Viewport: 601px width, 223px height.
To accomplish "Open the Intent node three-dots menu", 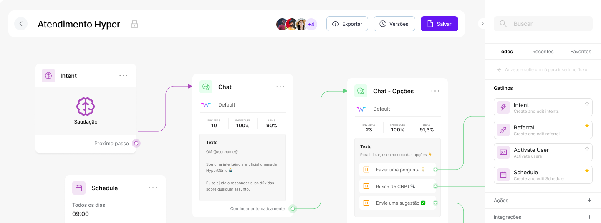I will tap(124, 76).
